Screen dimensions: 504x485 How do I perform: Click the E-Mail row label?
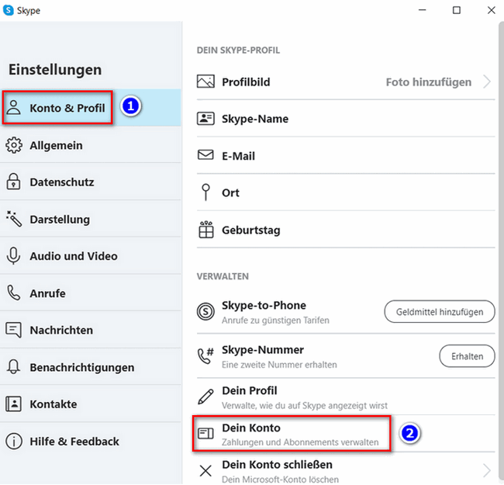coord(238,156)
